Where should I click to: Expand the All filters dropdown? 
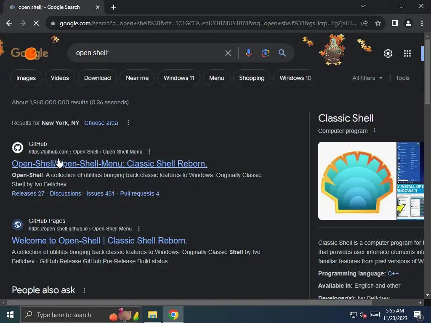[367, 78]
